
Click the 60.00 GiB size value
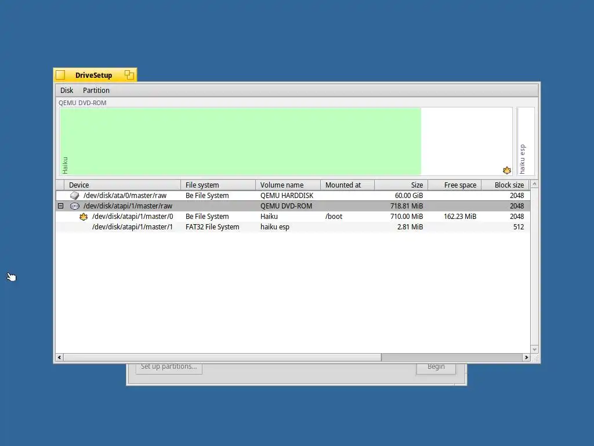coord(409,196)
